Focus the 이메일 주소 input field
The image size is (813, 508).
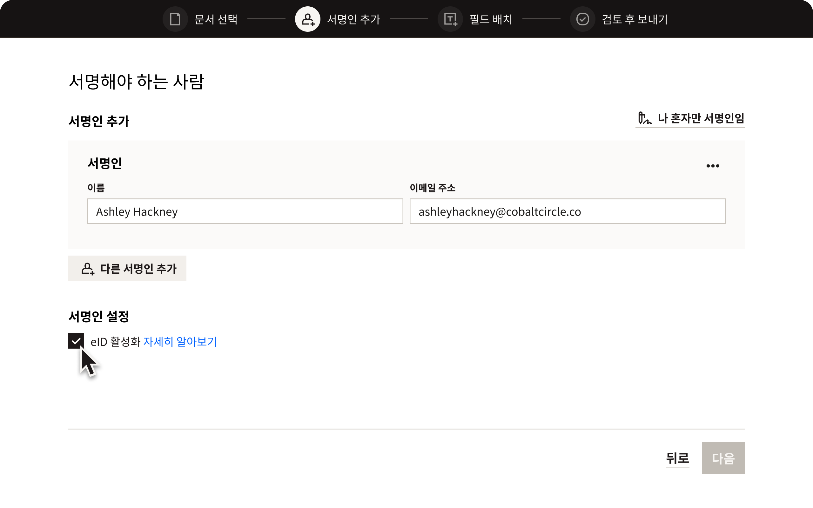[x=568, y=211]
